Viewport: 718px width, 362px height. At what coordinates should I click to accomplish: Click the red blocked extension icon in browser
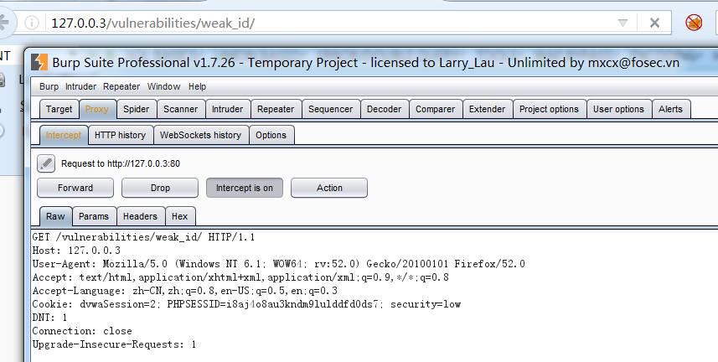[x=694, y=23]
